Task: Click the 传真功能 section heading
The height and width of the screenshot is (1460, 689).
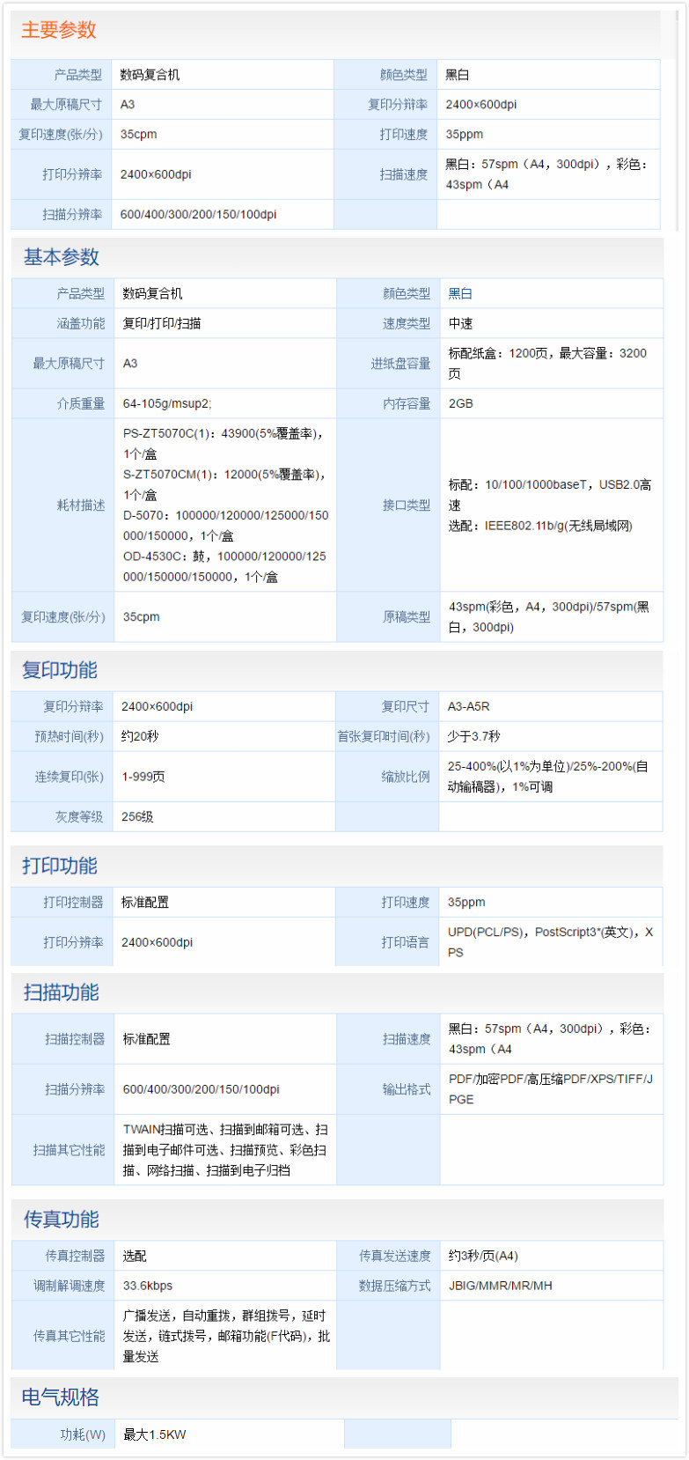Action: [61, 1220]
